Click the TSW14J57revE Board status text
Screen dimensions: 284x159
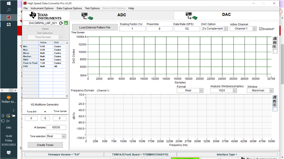(140, 155)
